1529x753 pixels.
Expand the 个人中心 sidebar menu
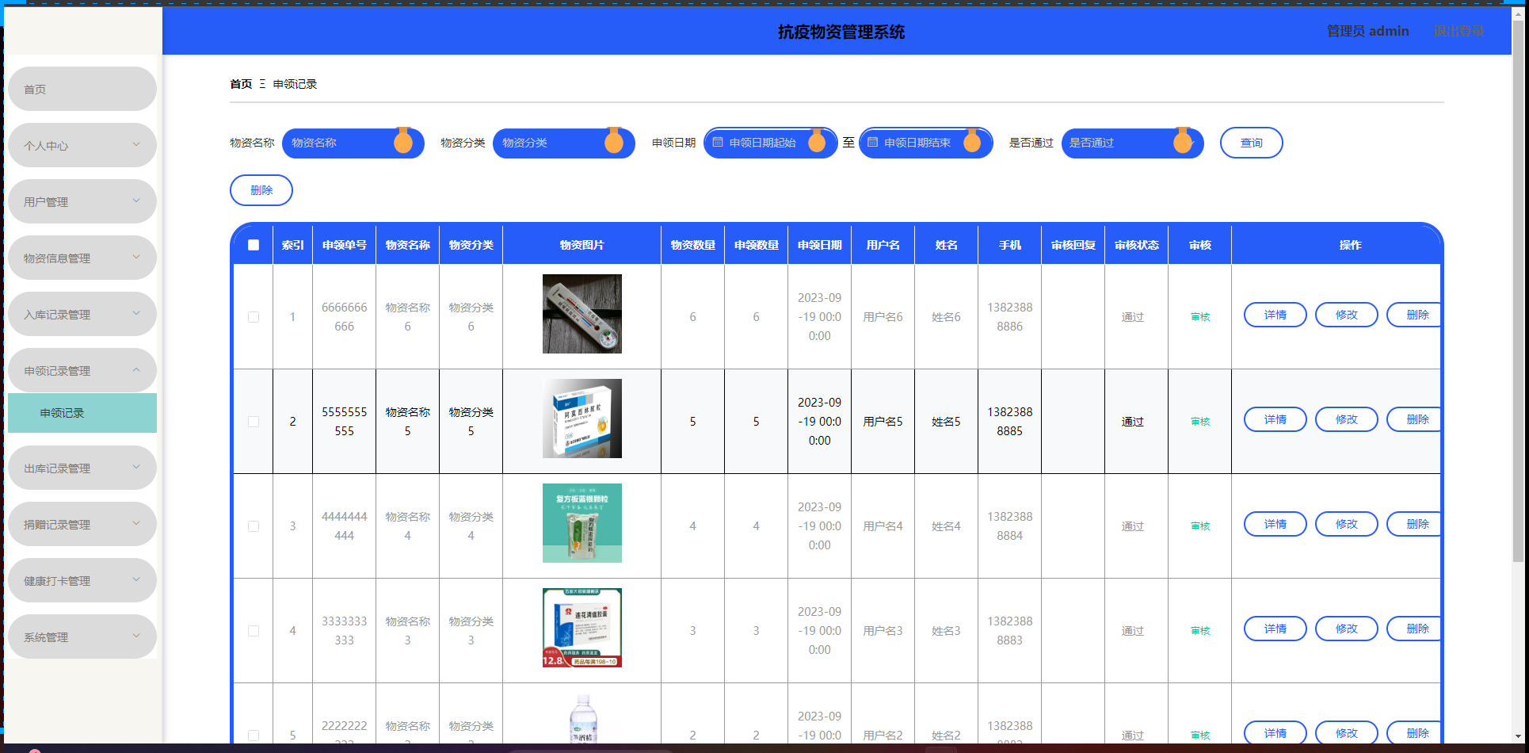pos(82,145)
